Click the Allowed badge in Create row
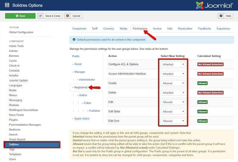The height and width of the screenshot is (162, 238). pyautogui.click(x=202, y=83)
